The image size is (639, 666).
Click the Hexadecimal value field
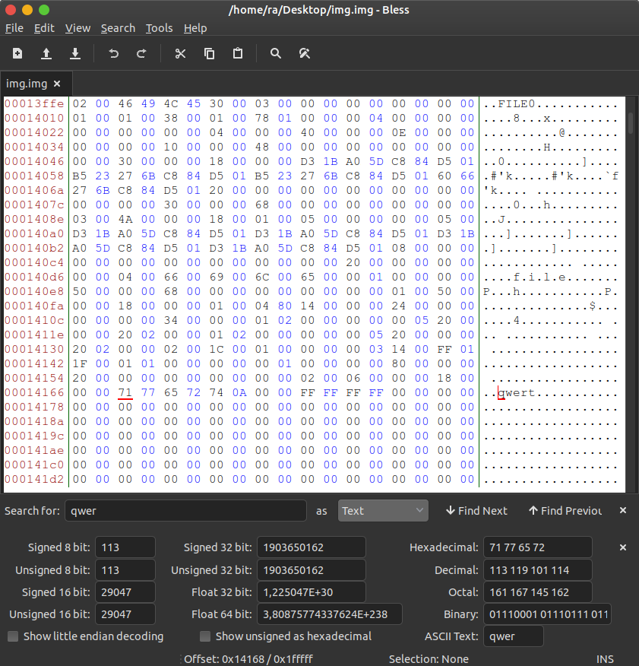[x=537, y=547]
